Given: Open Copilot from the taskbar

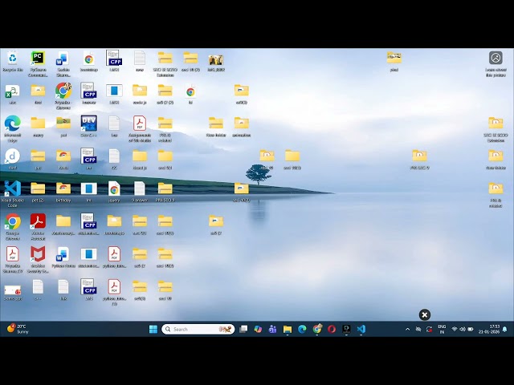Looking at the screenshot, I should tap(258, 329).
